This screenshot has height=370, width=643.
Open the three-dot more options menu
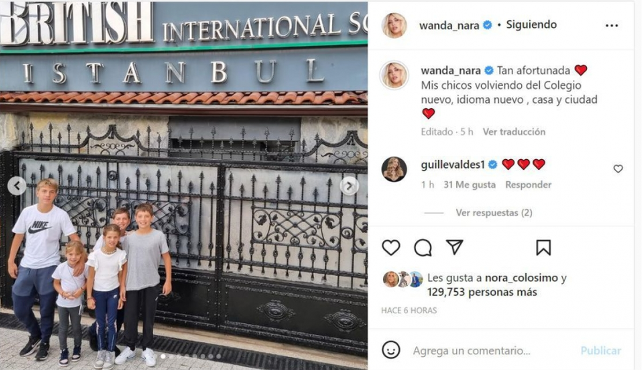point(611,25)
